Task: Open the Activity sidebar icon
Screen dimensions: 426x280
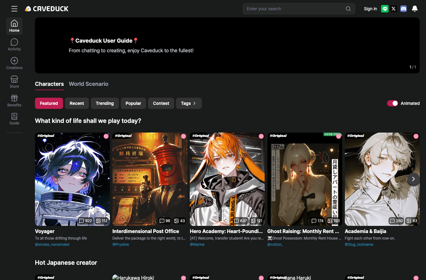Action: click(x=14, y=42)
